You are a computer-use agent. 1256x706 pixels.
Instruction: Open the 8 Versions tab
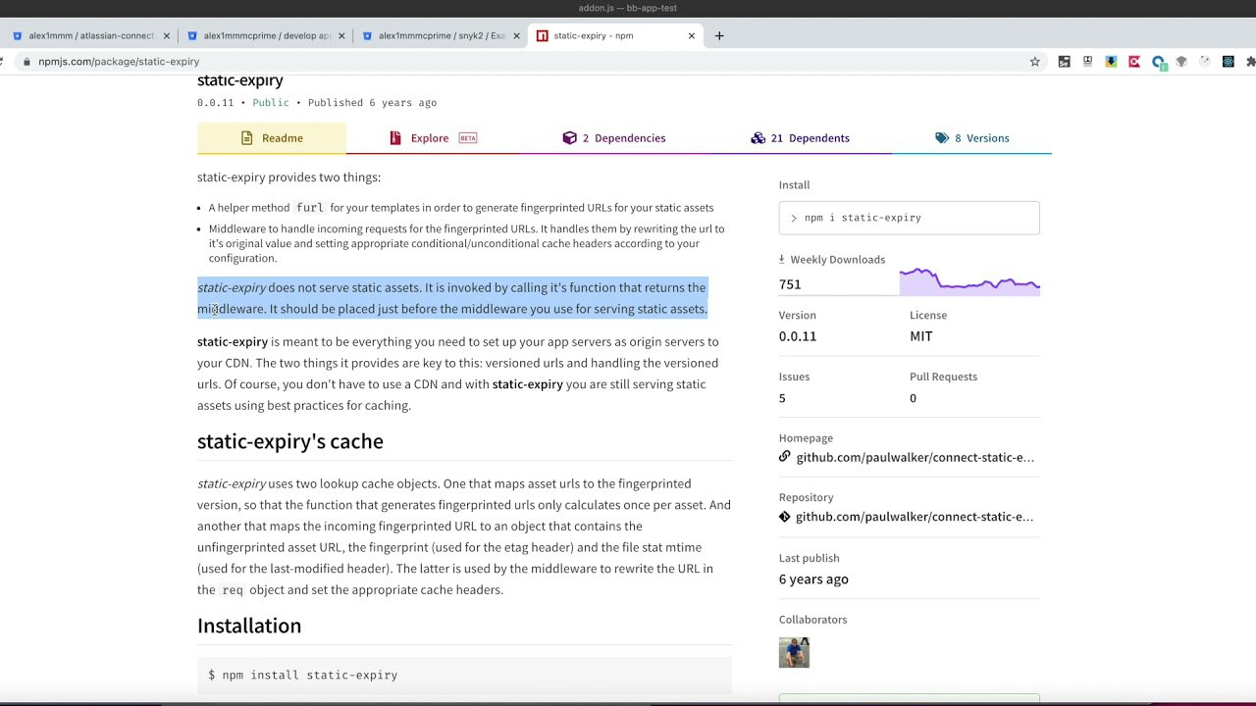click(971, 138)
